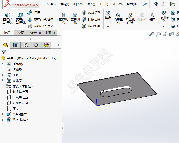Open the 工具(T) menu

104,4
